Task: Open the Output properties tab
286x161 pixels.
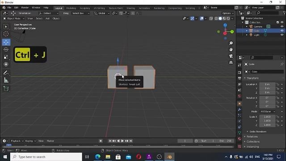Action: (x=240, y=78)
